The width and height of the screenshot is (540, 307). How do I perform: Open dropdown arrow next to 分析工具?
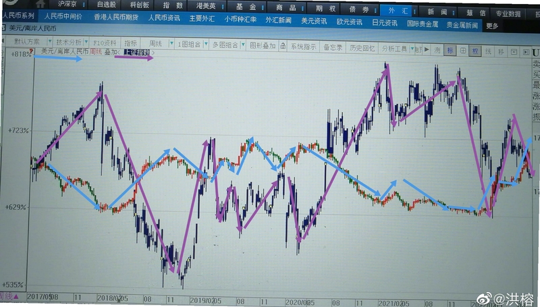(x=412, y=49)
